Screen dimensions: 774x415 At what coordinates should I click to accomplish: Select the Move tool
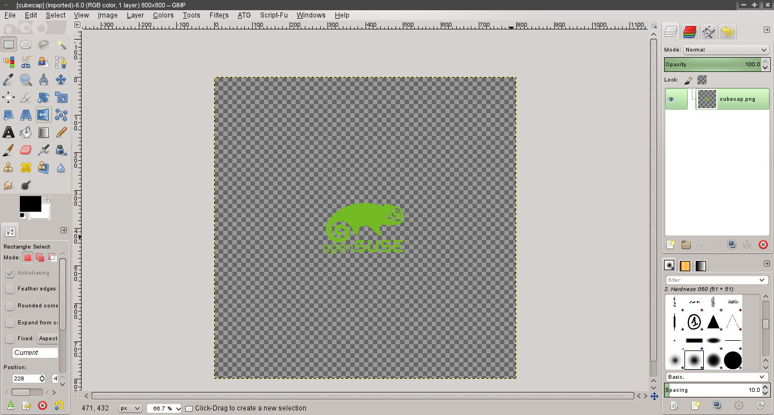click(x=61, y=80)
